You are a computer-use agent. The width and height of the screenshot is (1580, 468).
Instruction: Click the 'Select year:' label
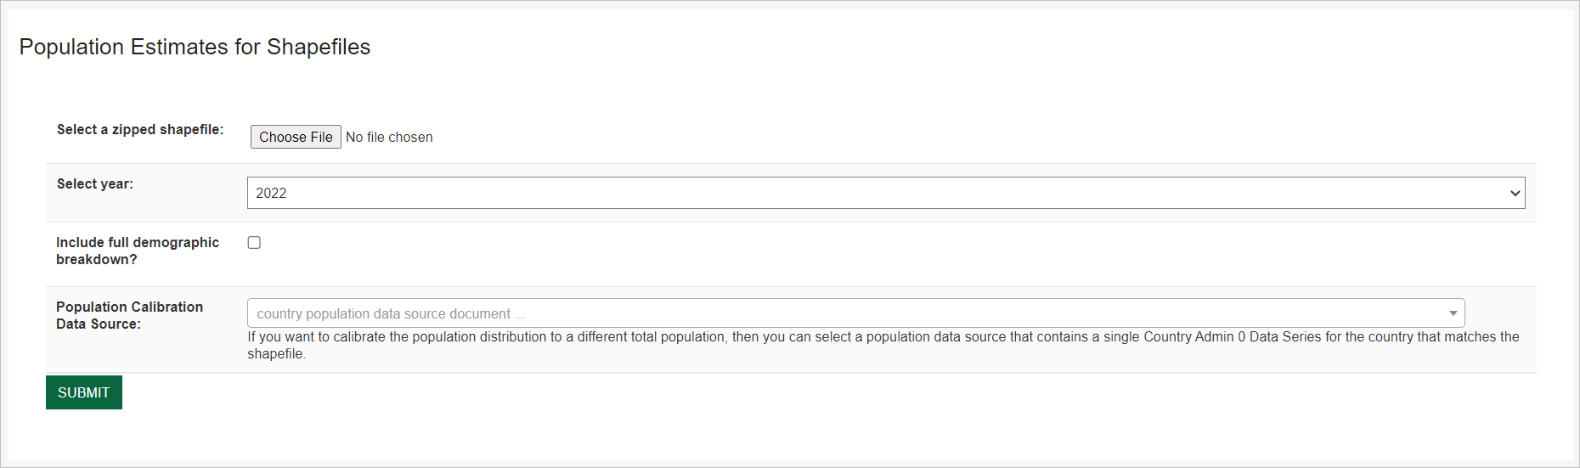[x=95, y=183]
